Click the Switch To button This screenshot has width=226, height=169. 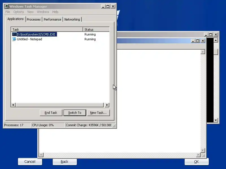click(75, 113)
